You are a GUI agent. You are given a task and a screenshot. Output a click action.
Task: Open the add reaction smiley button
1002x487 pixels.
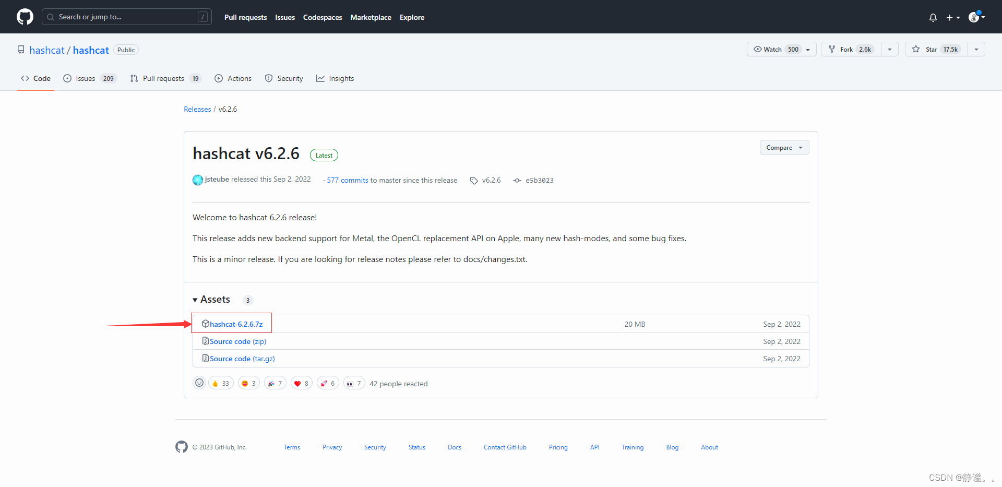(199, 383)
